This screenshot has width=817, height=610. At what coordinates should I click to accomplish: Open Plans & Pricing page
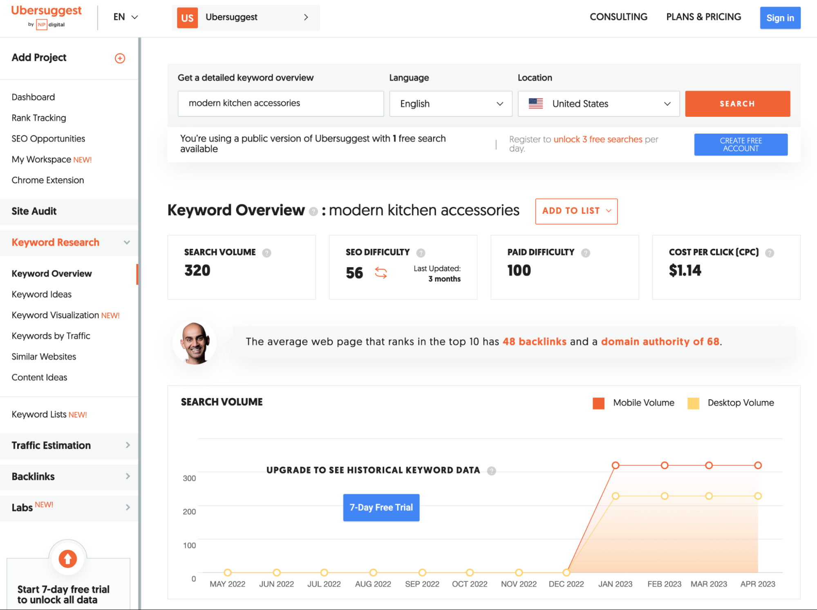pos(703,17)
